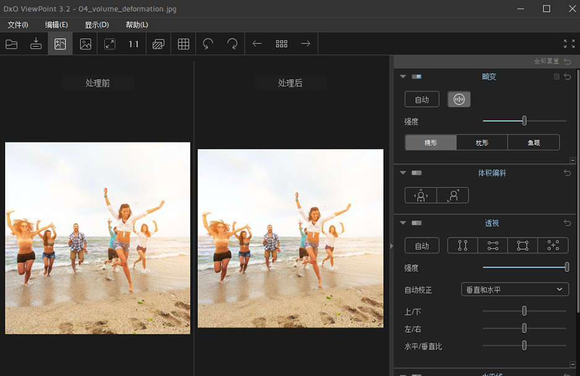Toggle the 畸变 correction on/off switch

417,77
